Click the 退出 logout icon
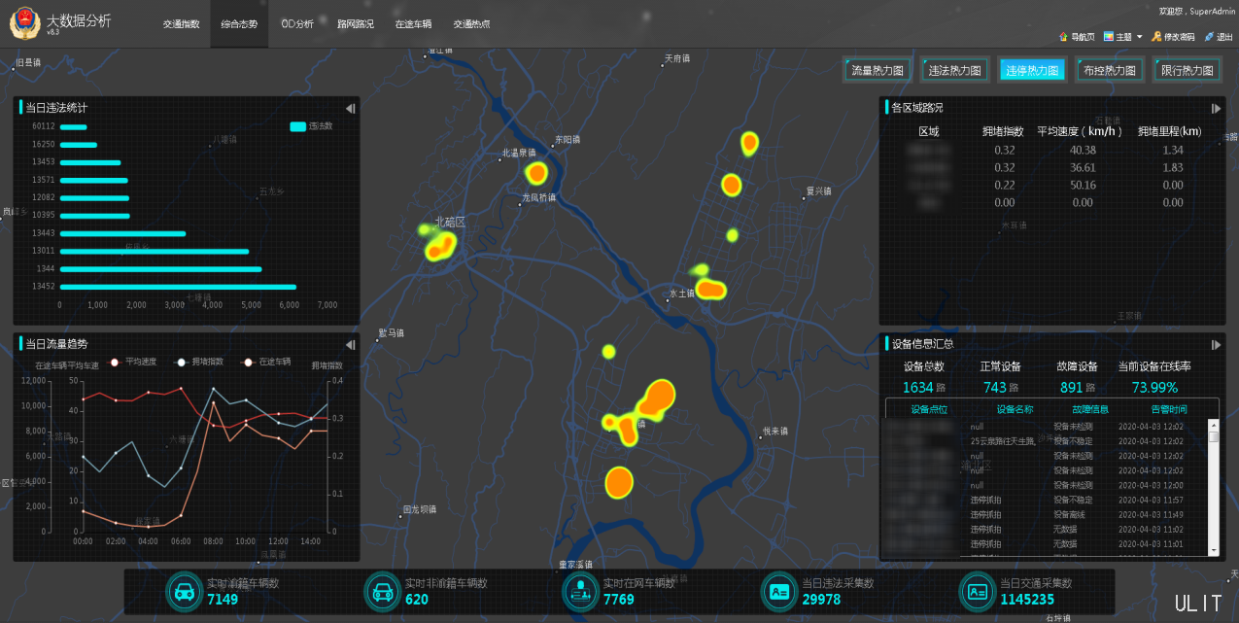 [1209, 37]
